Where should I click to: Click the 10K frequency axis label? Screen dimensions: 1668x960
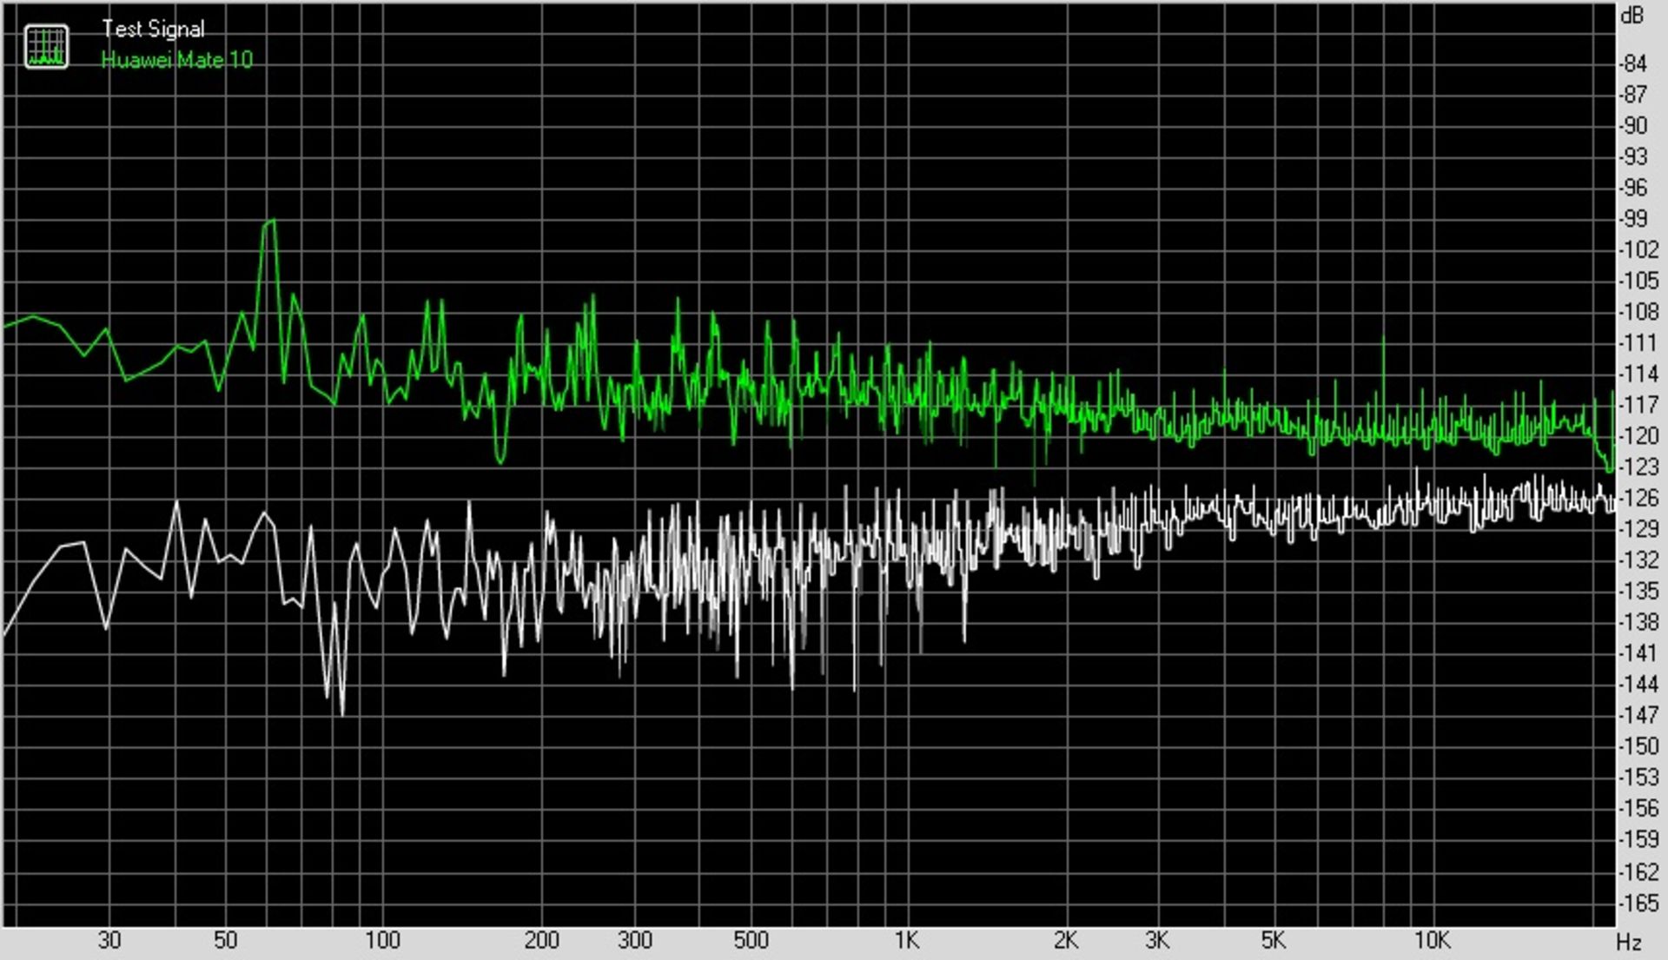(x=1432, y=940)
